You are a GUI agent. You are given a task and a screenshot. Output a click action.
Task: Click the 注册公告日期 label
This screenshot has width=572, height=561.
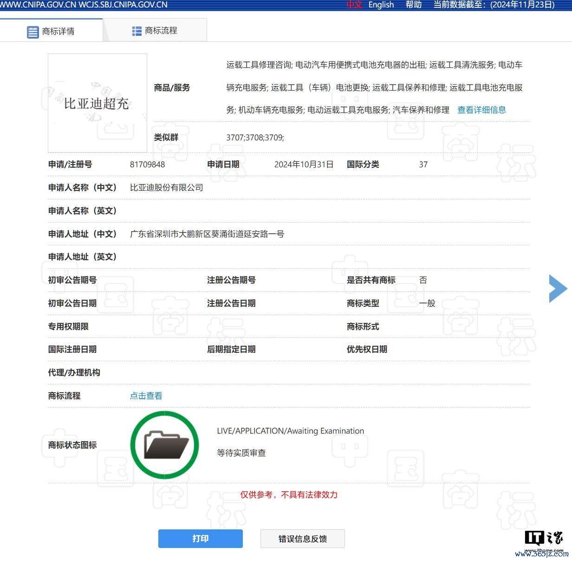pyautogui.click(x=231, y=304)
